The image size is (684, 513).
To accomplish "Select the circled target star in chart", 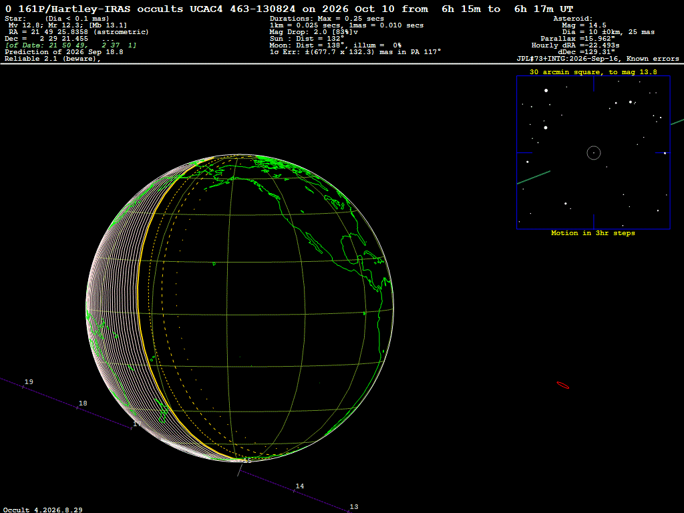I will click(594, 153).
